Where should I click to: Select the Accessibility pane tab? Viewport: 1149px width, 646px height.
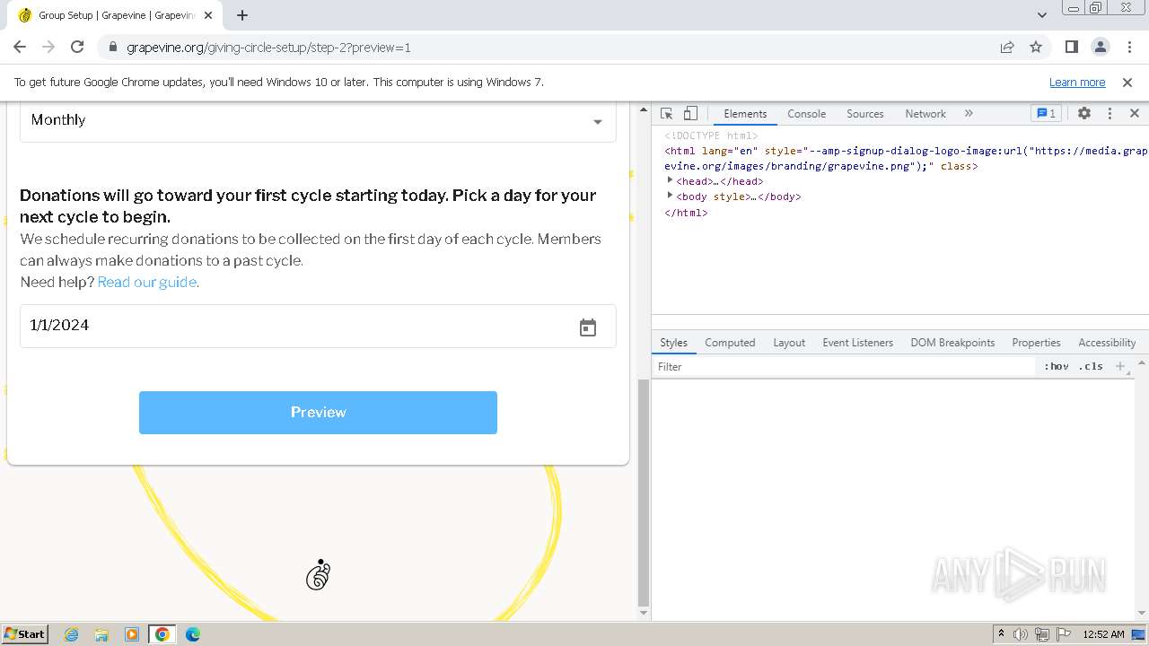click(1107, 343)
